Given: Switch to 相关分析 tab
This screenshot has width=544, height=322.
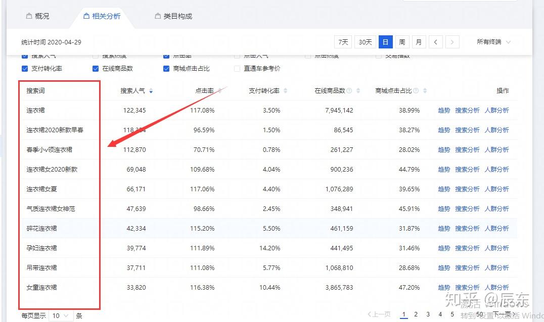Looking at the screenshot, I should tap(102, 16).
